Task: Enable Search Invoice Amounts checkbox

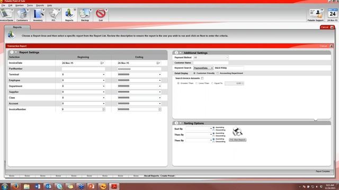Action: point(202,78)
